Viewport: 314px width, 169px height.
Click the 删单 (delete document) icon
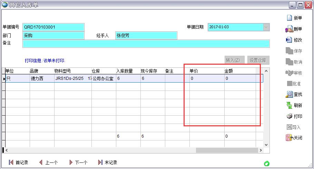(x=289, y=29)
